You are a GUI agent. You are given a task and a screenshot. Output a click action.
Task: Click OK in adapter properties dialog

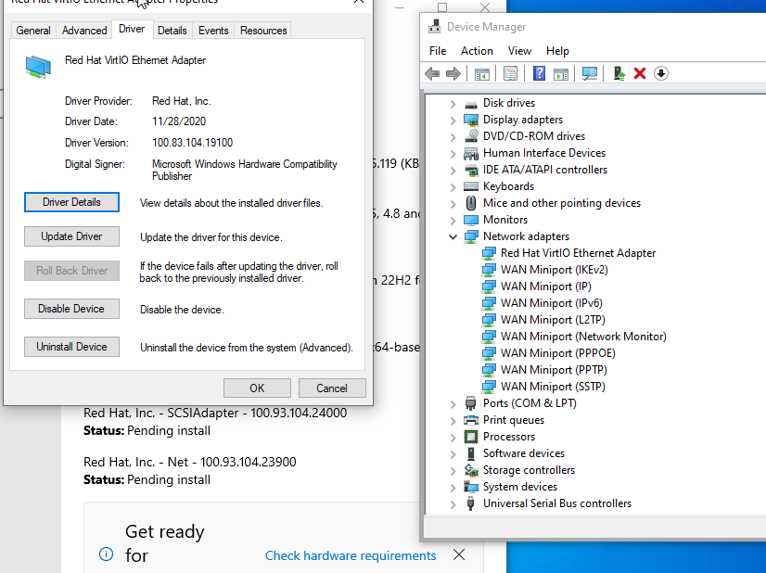257,388
